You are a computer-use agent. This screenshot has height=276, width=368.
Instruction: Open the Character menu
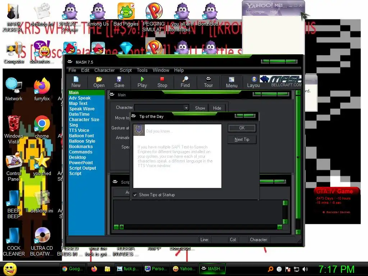coord(105,70)
